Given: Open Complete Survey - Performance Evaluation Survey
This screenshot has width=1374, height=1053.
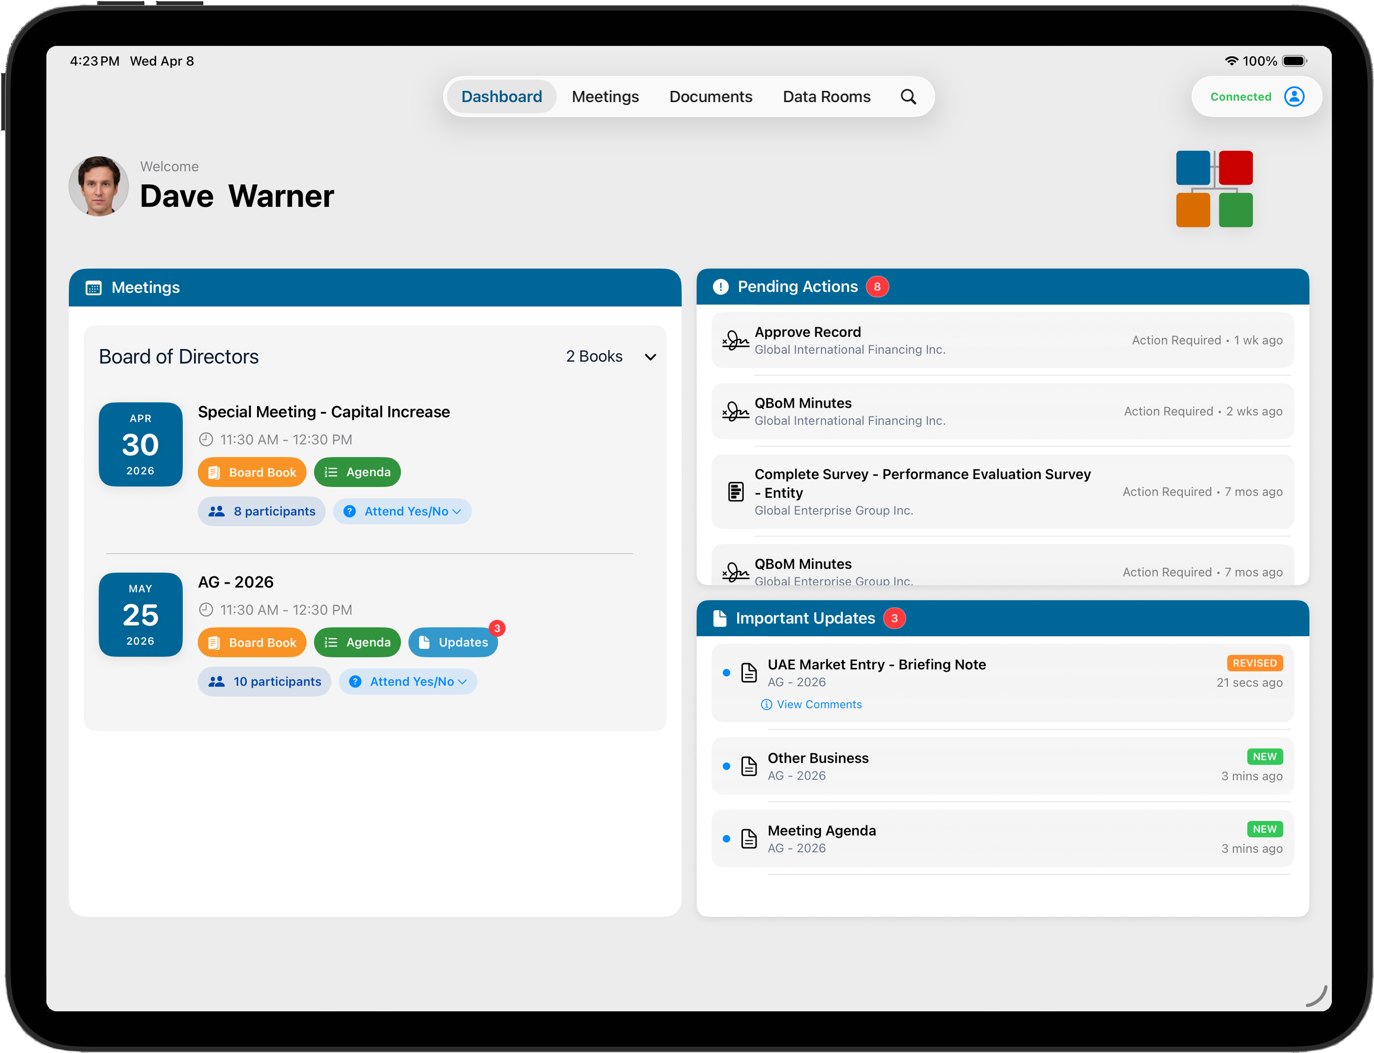Looking at the screenshot, I should click(1002, 491).
